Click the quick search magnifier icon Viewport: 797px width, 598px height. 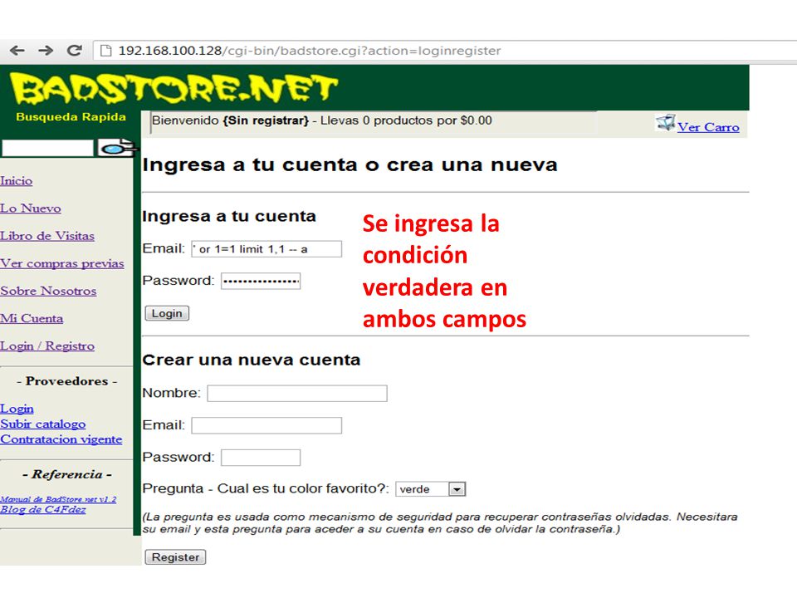pos(116,148)
